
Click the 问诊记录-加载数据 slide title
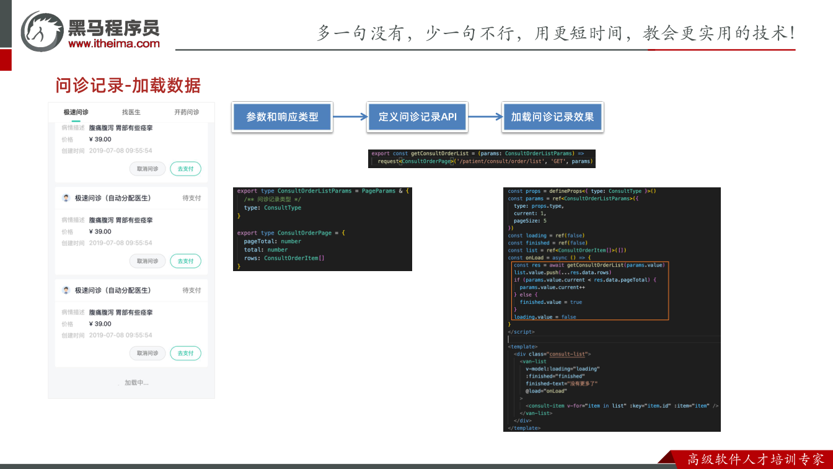pyautogui.click(x=128, y=85)
